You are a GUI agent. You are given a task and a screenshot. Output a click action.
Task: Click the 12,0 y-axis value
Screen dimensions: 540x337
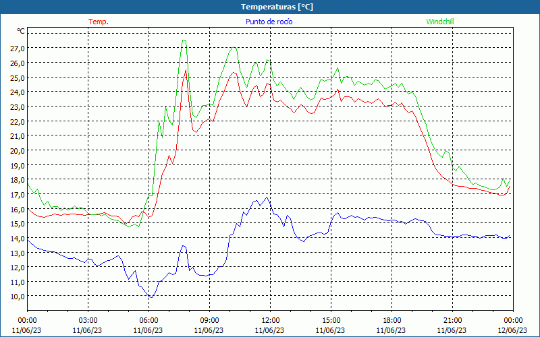(18, 267)
